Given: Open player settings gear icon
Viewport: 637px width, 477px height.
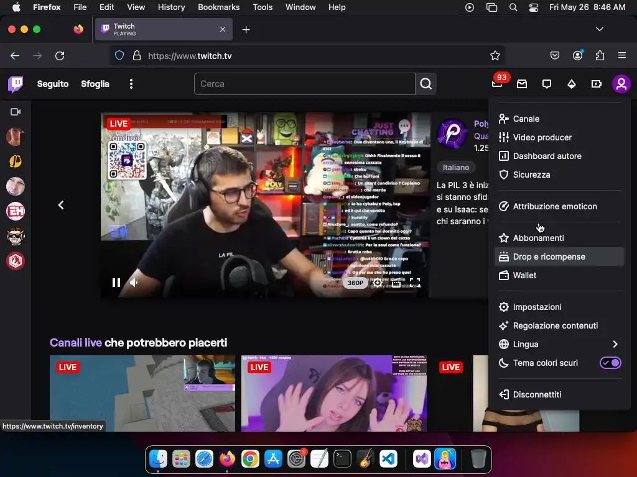Looking at the screenshot, I should coord(378,283).
